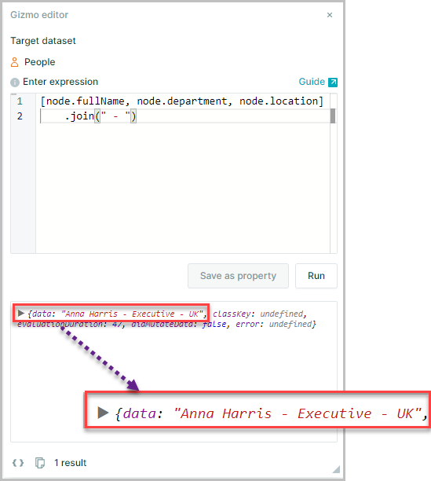Open the Guide link
431x481 pixels.
(312, 82)
